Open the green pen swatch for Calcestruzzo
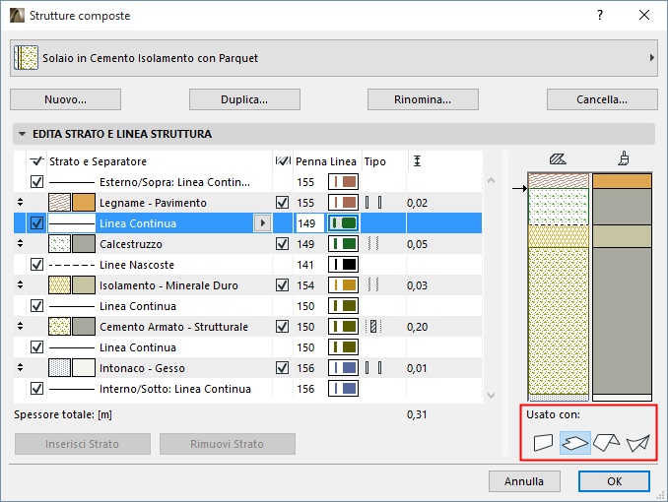 point(343,244)
